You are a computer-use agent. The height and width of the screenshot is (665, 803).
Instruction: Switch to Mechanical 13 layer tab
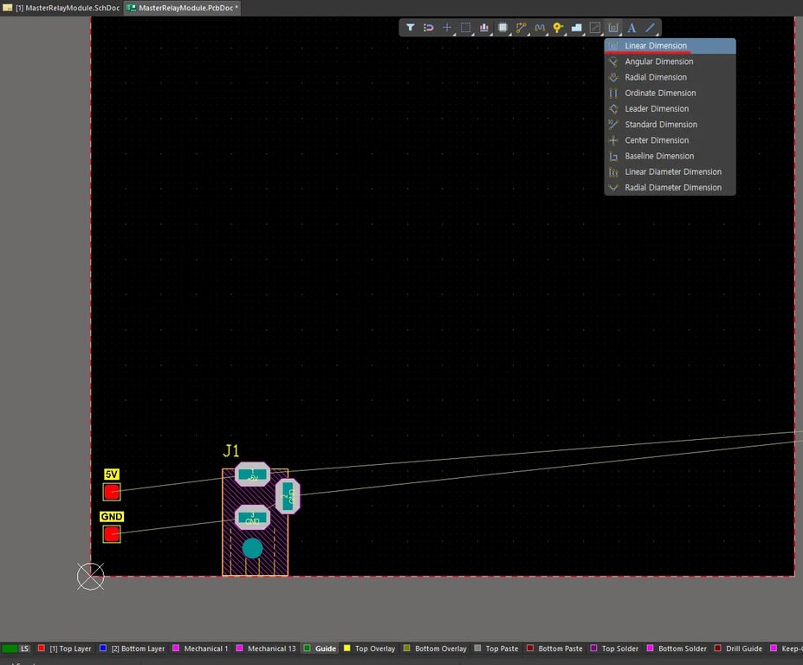point(266,649)
